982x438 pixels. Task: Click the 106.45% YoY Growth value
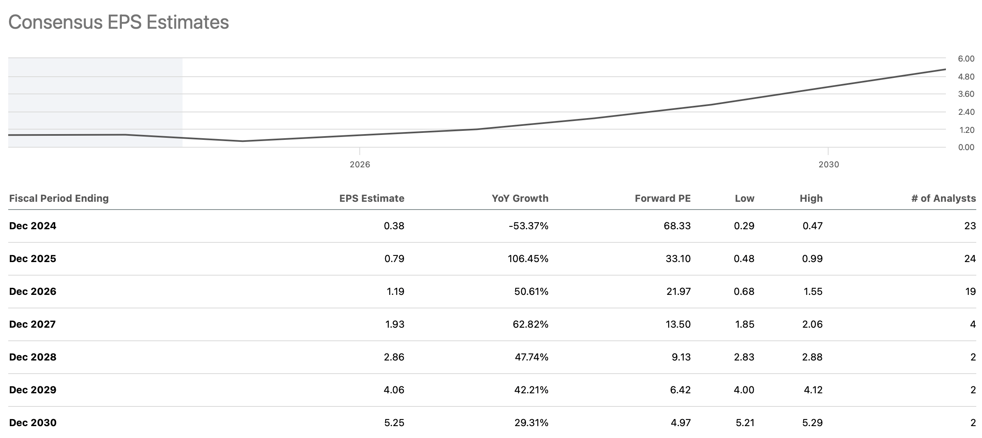pyautogui.click(x=528, y=259)
